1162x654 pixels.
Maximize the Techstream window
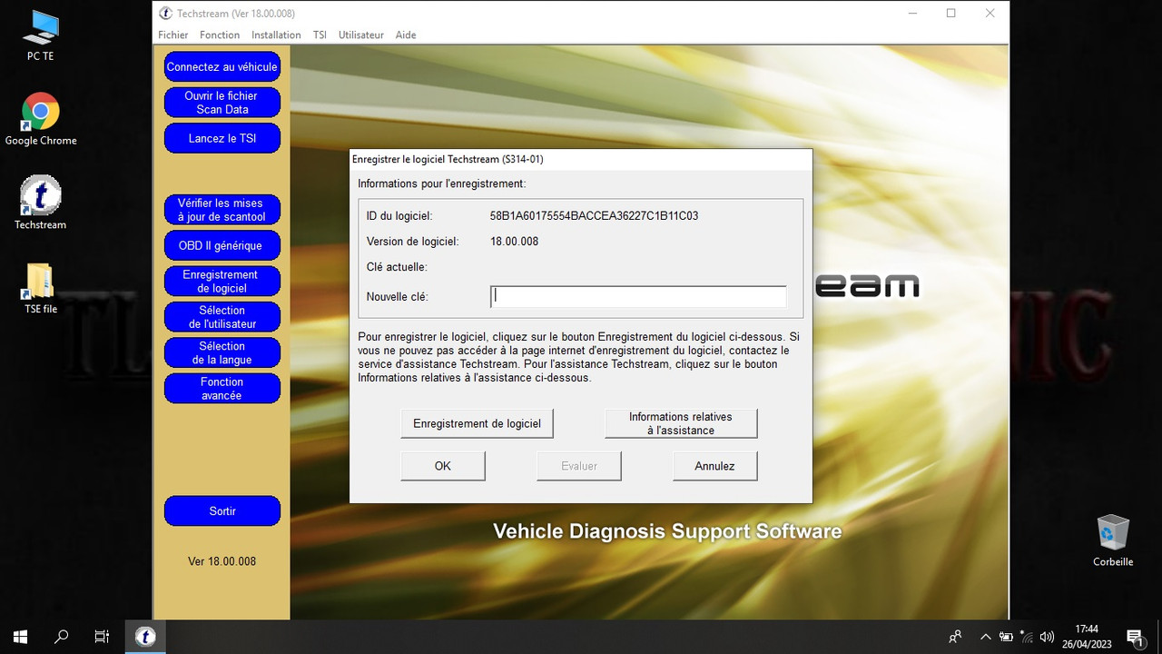coord(951,14)
